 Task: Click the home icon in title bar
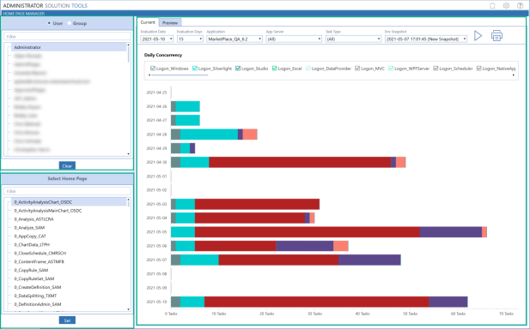[492, 5]
